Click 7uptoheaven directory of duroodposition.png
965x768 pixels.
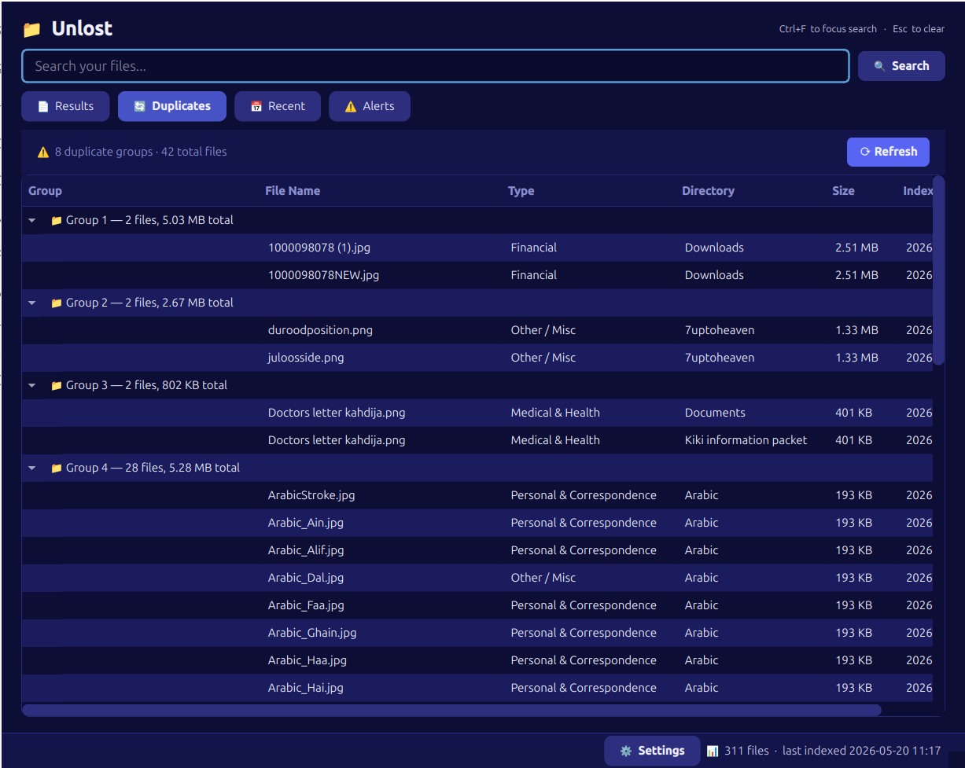[x=720, y=330]
